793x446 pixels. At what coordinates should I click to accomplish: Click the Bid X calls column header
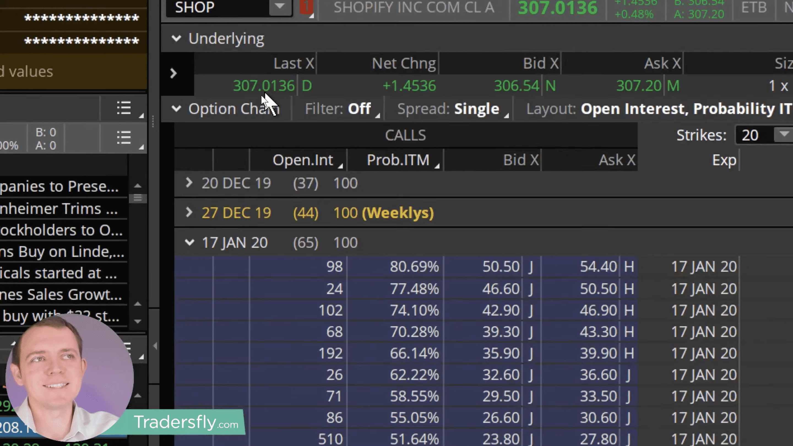click(521, 160)
